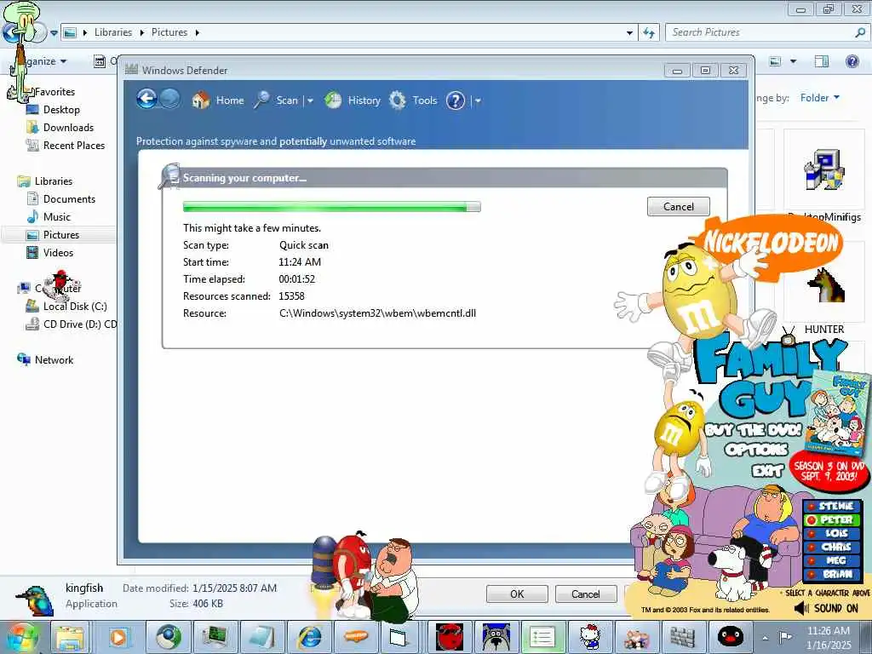Screen dimensions: 872x654
Task: Open Windows Media Player taskbar icon
Action: click(x=118, y=638)
